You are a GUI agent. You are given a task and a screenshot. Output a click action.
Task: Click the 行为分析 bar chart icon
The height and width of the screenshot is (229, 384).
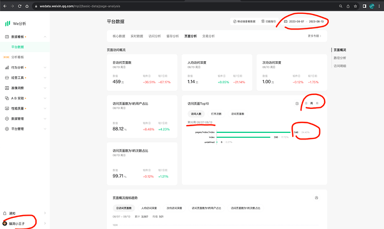7,67
